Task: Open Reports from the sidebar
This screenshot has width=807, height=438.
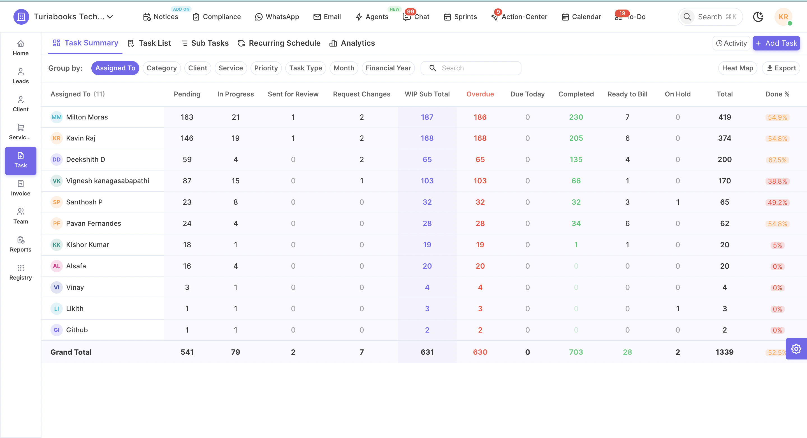Action: point(21,245)
